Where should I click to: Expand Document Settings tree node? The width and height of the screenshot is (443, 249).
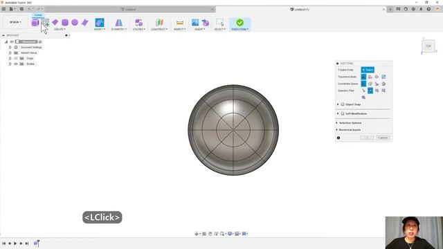(x=10, y=47)
